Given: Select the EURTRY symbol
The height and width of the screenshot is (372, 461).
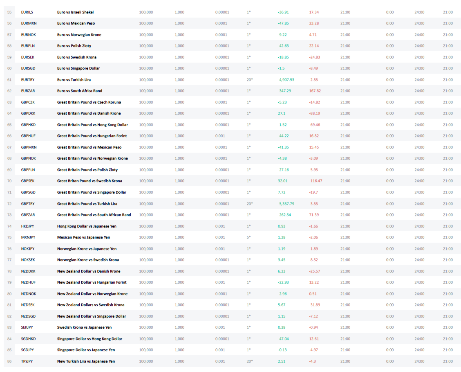Looking at the screenshot, I should 28,80.
